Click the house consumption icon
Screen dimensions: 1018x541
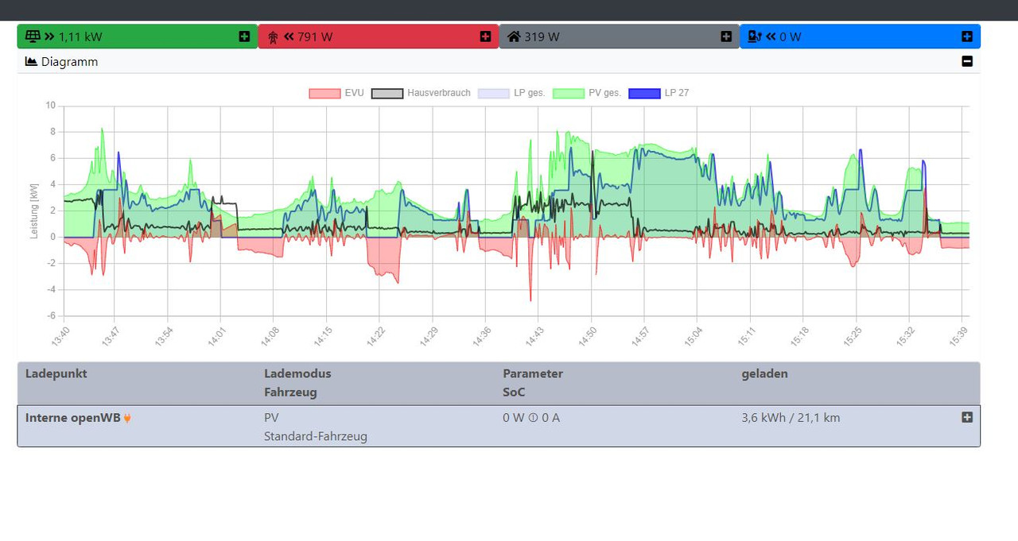514,37
